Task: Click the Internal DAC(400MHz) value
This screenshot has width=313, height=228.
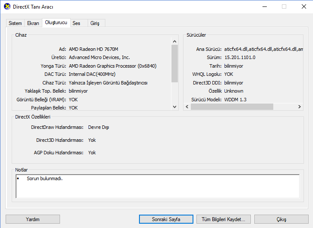Action: [x=92, y=74]
